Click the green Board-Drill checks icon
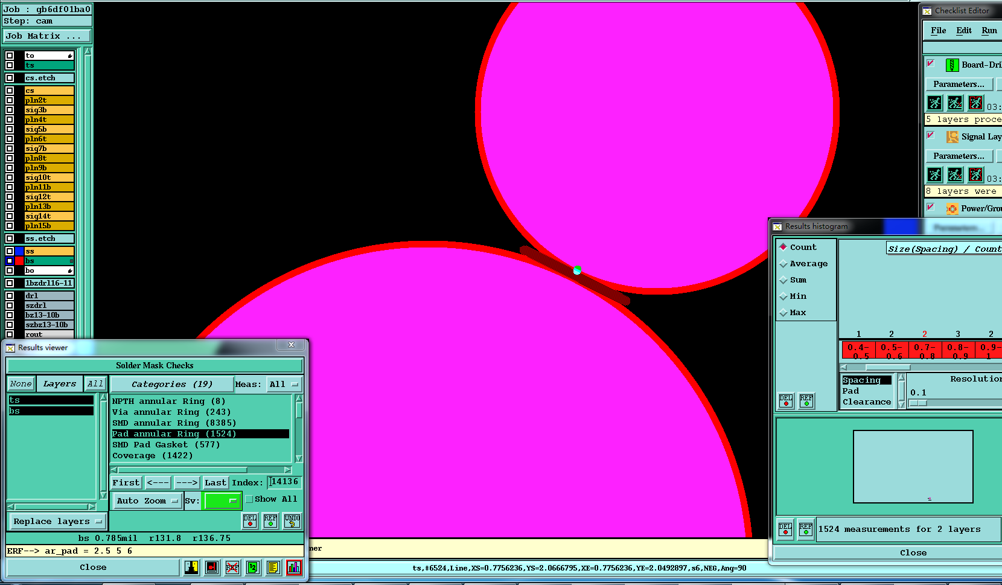The width and height of the screenshot is (1002, 585). (x=952, y=65)
